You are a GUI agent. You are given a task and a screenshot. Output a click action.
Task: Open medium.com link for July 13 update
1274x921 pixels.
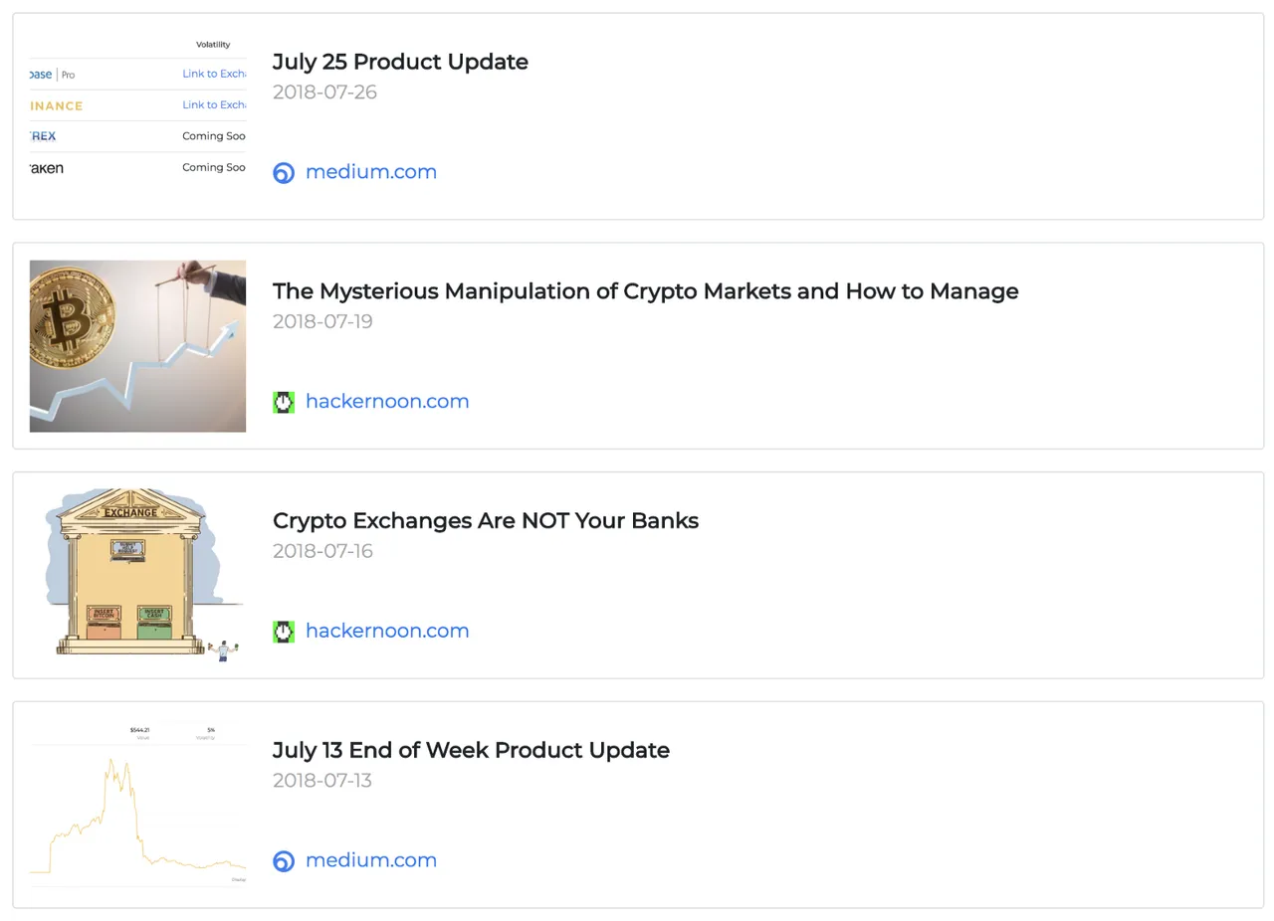371,860
